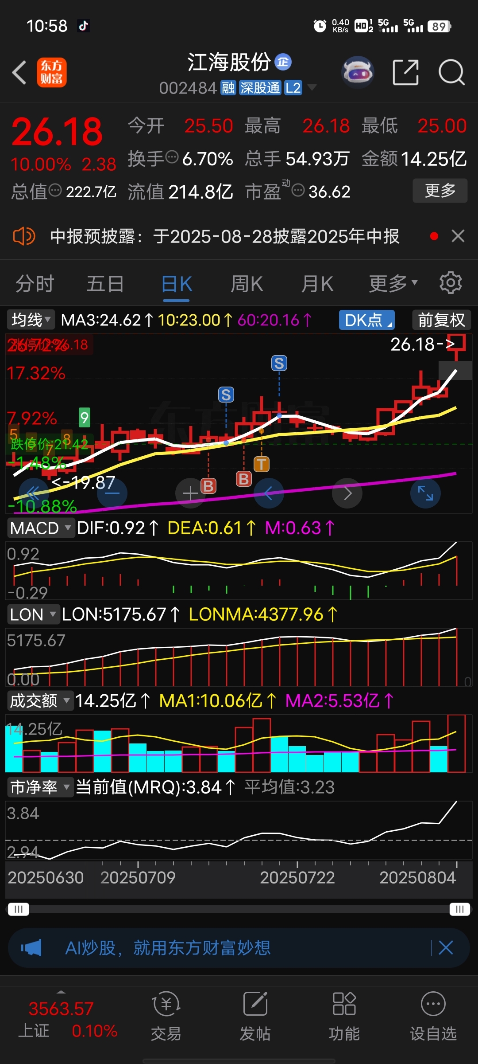Open the 交易 trade icon
Screen dimensions: 478x1064
[x=166, y=1017]
